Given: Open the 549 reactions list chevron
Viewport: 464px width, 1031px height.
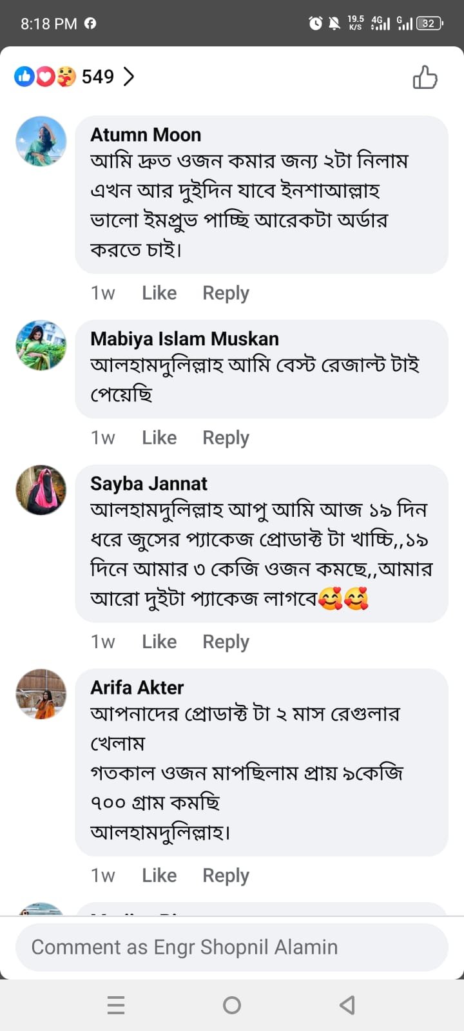Looking at the screenshot, I should pyautogui.click(x=130, y=77).
